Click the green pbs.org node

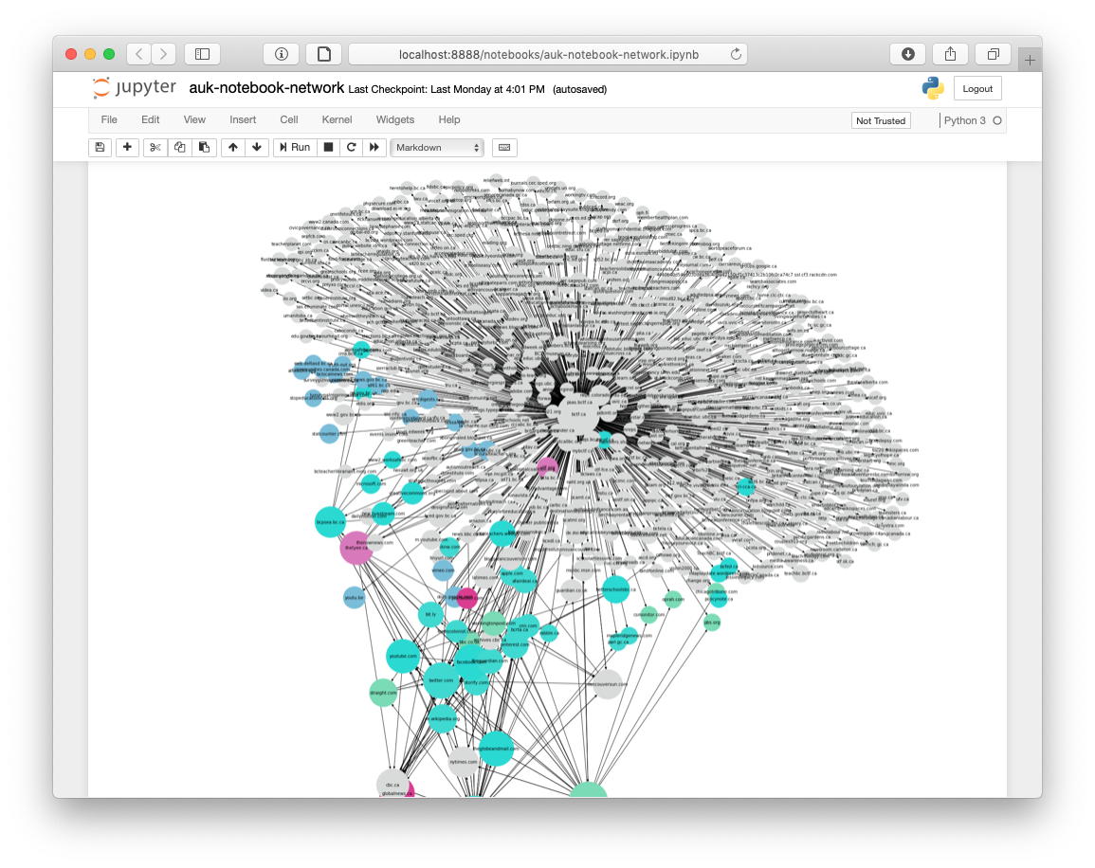point(712,623)
